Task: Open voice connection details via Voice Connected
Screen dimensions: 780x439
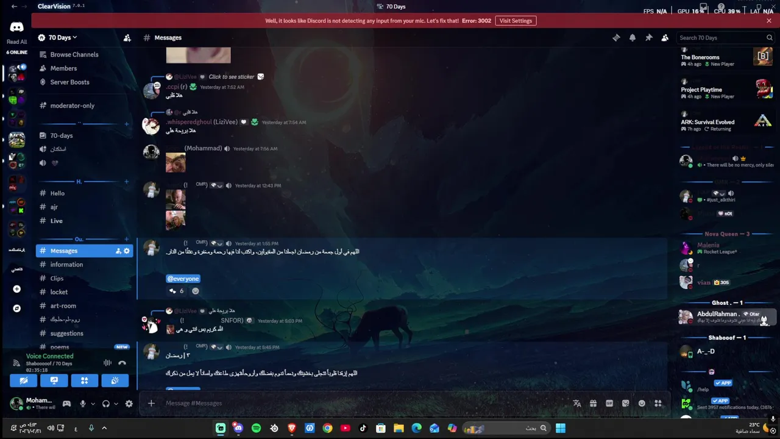Action: [49, 356]
